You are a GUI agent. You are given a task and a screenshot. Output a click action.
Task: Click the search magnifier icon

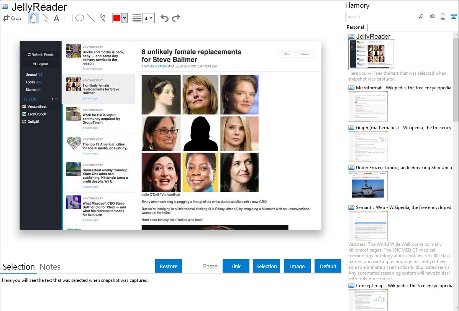421,16
